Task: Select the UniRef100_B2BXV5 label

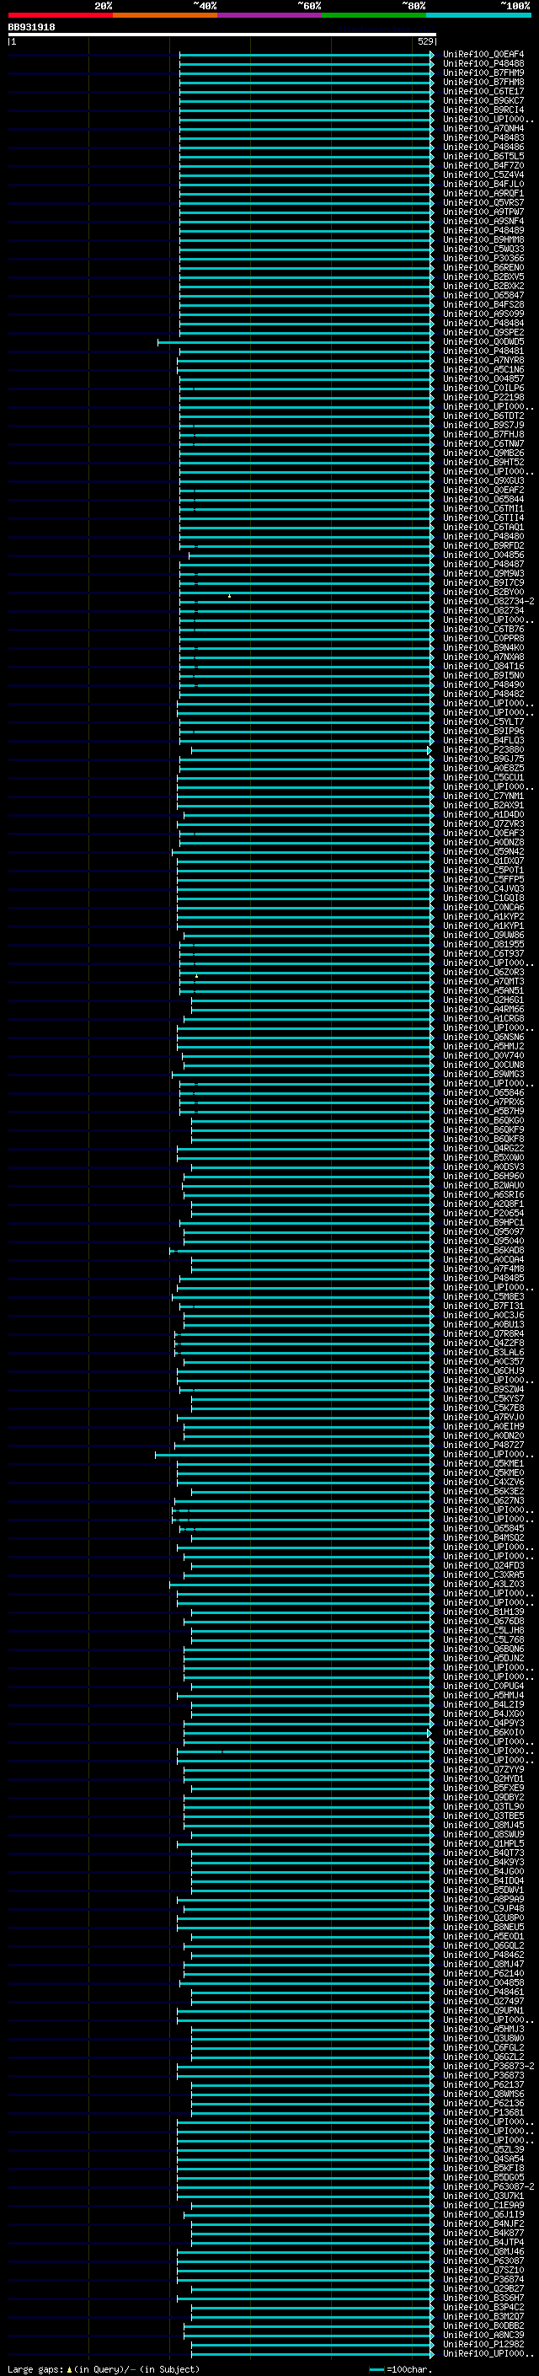Action: coord(483,276)
